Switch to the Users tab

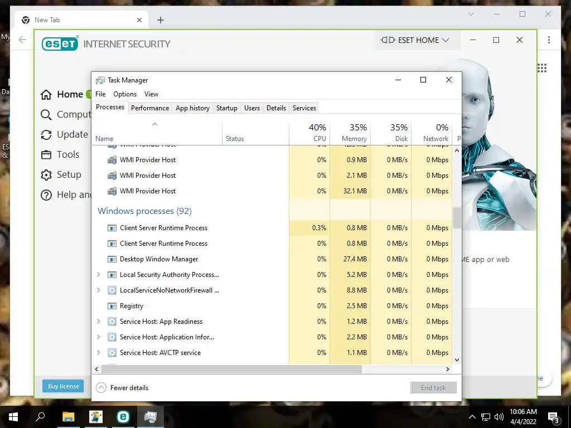(252, 108)
